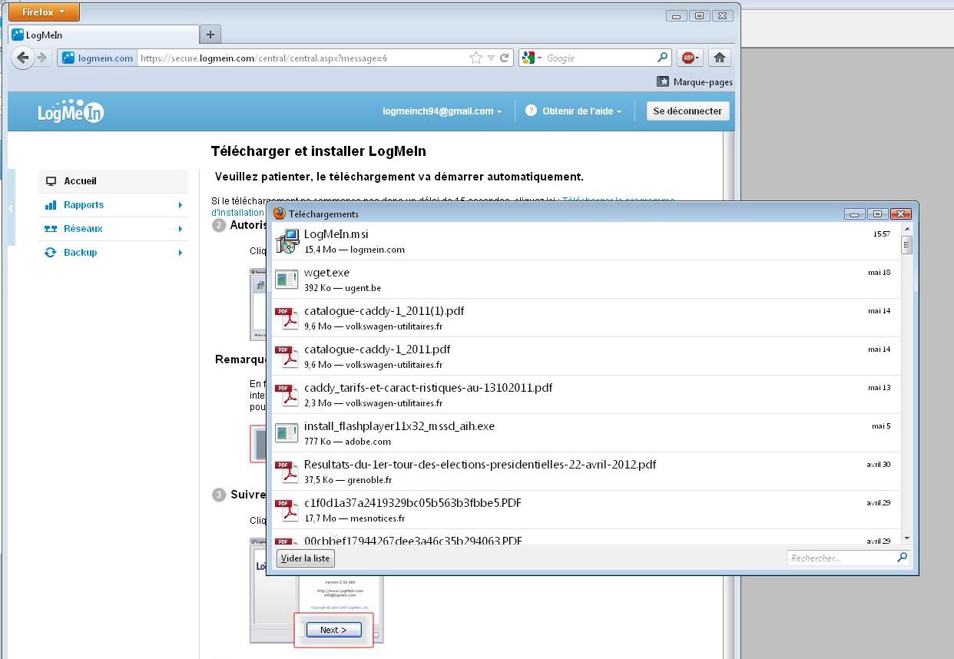Select caddy_tarifs-et-caract-ristiques-au-13102011.pdf file name
This screenshot has height=659, width=954.
[x=429, y=388]
